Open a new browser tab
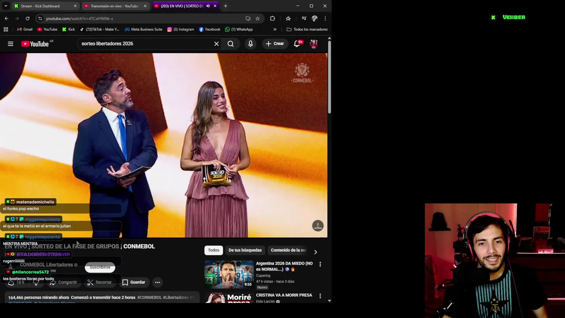The image size is (565, 318). tap(226, 6)
